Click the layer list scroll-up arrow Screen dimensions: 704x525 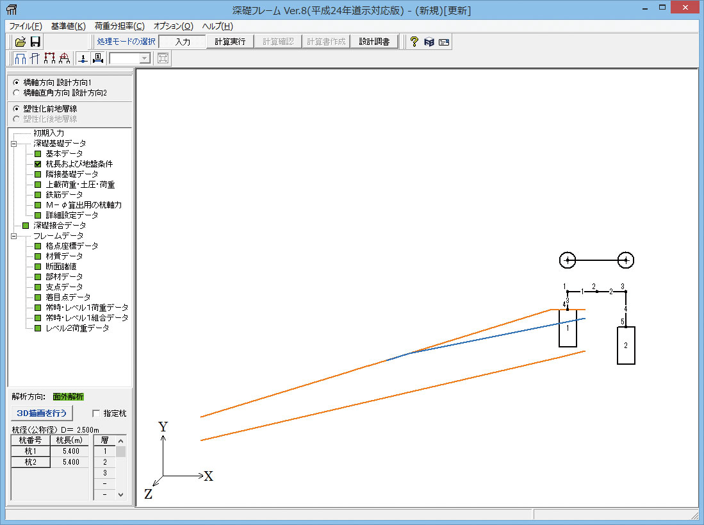point(120,441)
